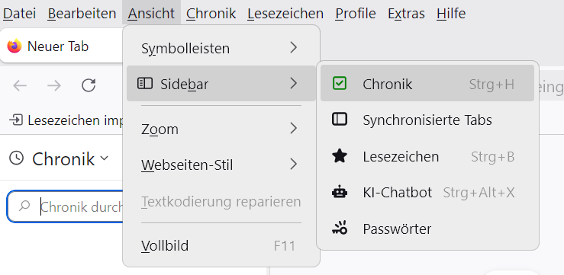Expand the Symbolleisten submenu arrow

tap(294, 47)
